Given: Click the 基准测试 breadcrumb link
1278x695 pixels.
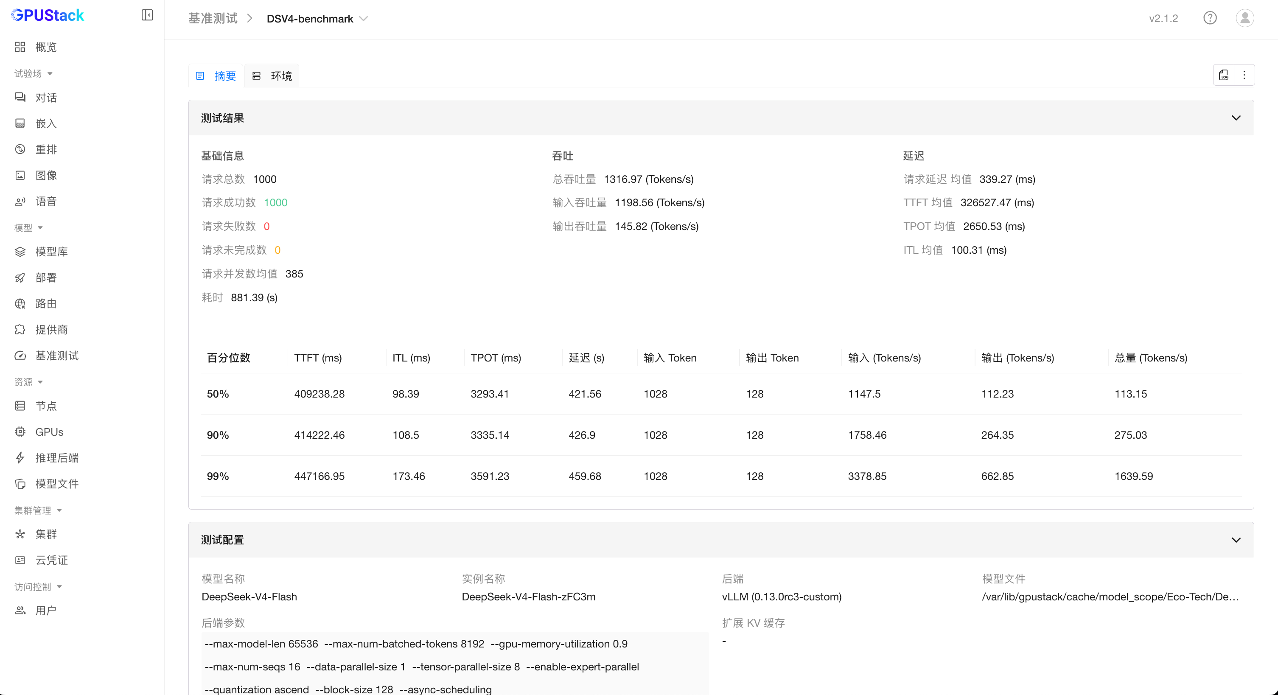Looking at the screenshot, I should 213,19.
